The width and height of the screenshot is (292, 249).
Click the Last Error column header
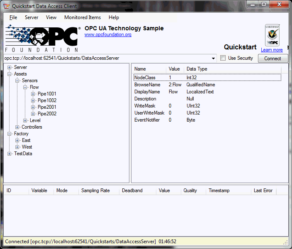pyautogui.click(x=263, y=190)
